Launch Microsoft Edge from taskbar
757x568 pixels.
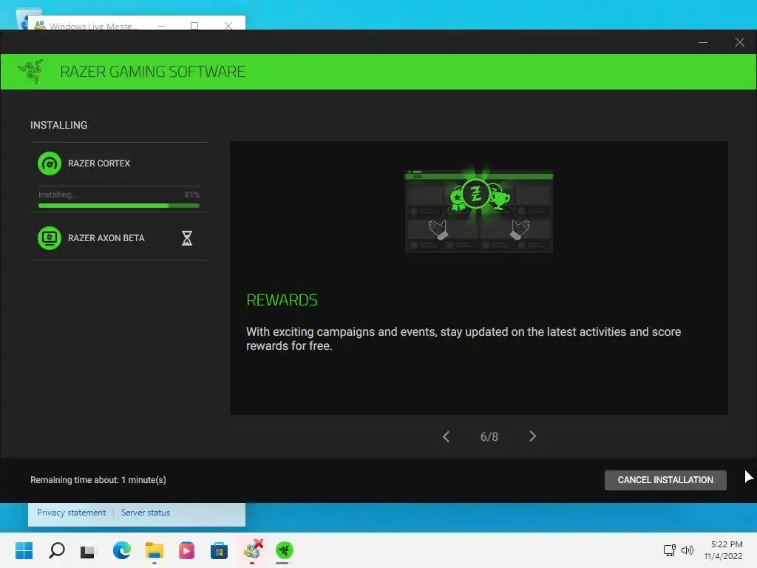pyautogui.click(x=122, y=550)
